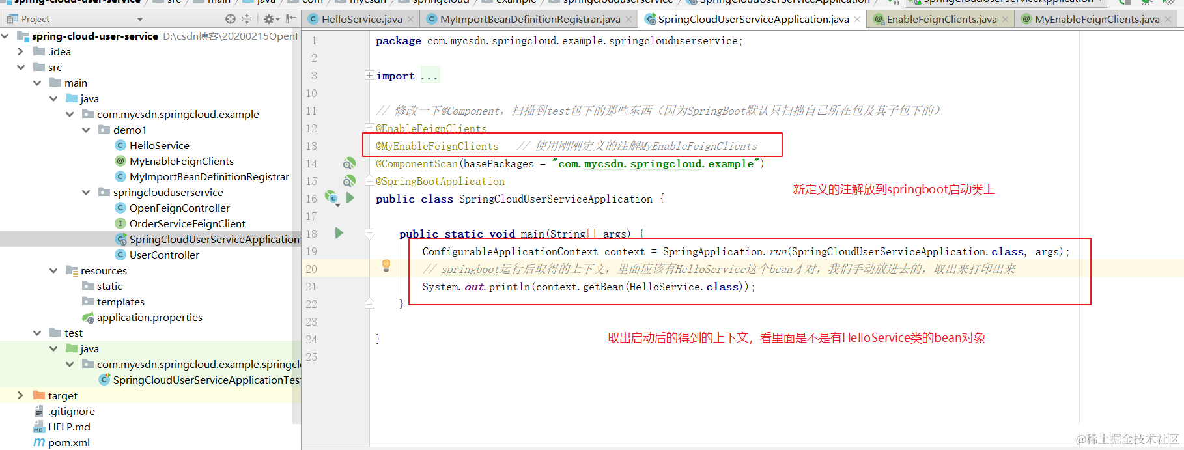Screen dimensions: 1184x450
Task: Click the fold end marker on line 15
Action: click(x=369, y=181)
